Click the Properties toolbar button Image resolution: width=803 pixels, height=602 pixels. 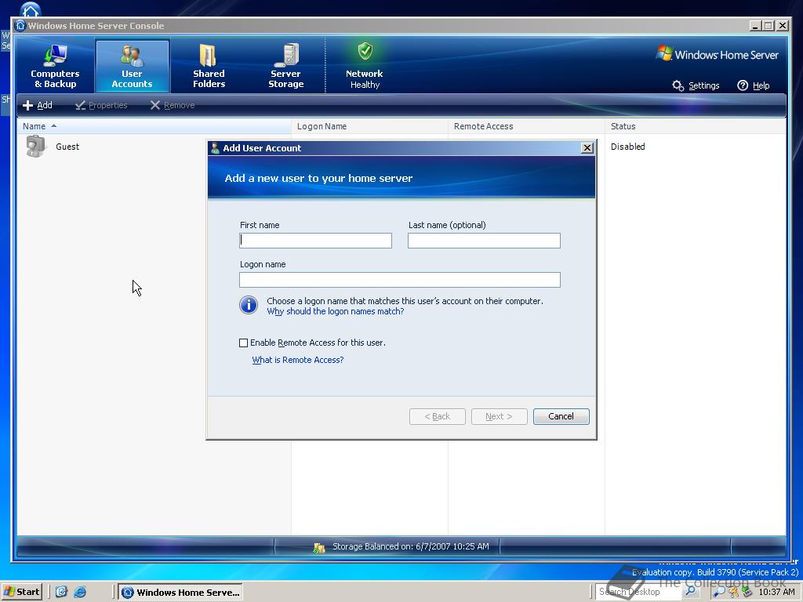tap(101, 105)
